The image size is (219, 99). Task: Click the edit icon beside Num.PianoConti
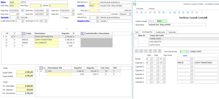[141, 51]
